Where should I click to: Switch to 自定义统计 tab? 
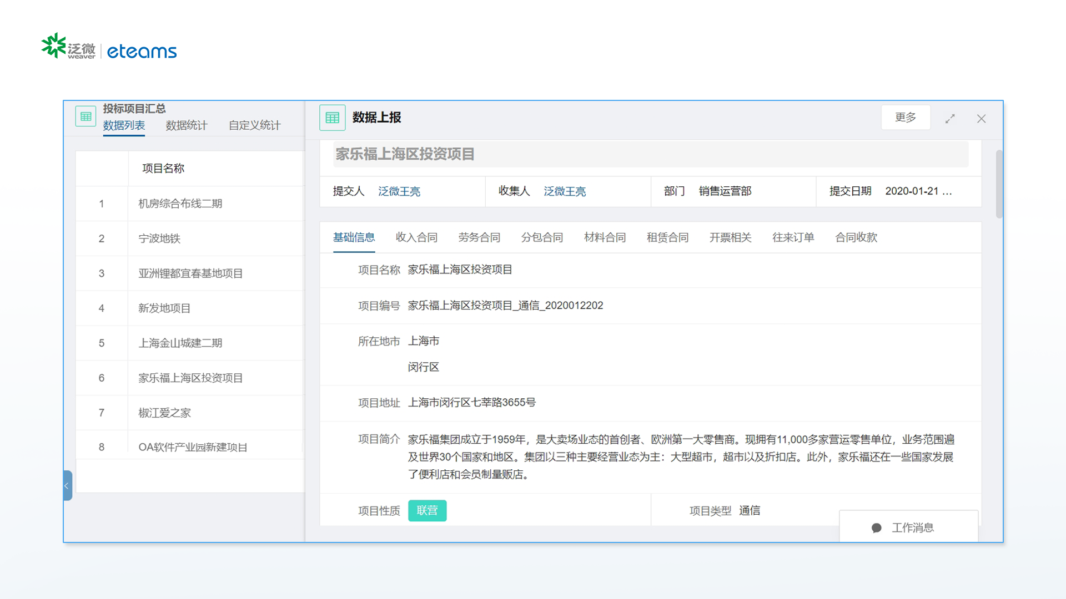[255, 125]
